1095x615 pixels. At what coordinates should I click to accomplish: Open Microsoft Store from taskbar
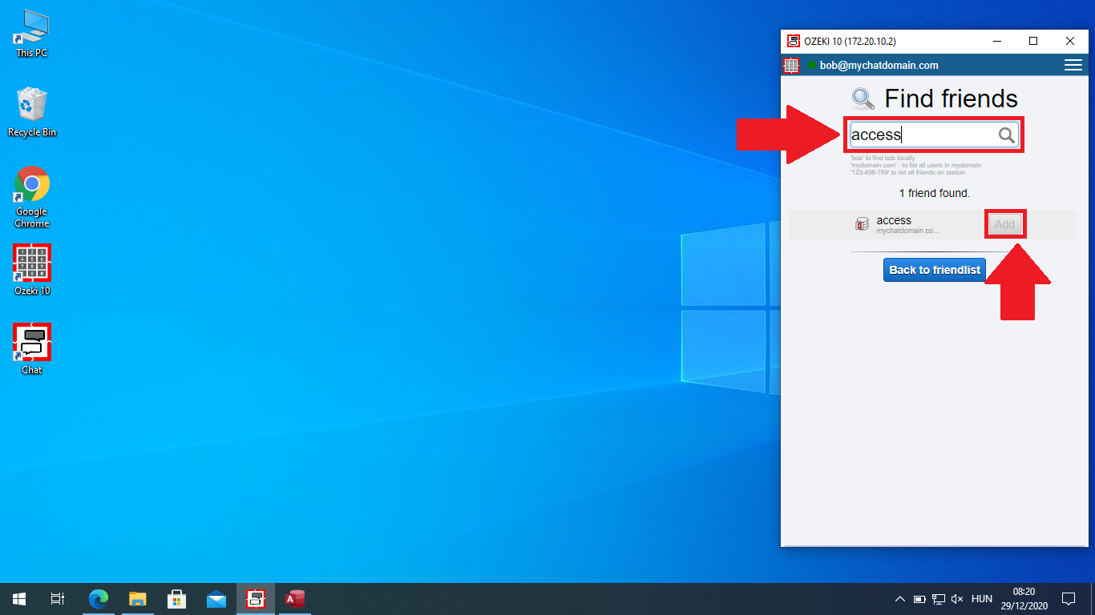pyautogui.click(x=177, y=599)
